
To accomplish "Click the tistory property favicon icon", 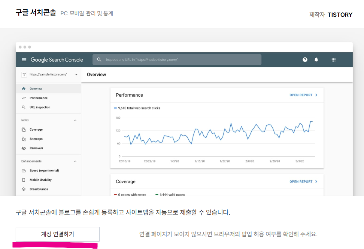I will (x=24, y=75).
